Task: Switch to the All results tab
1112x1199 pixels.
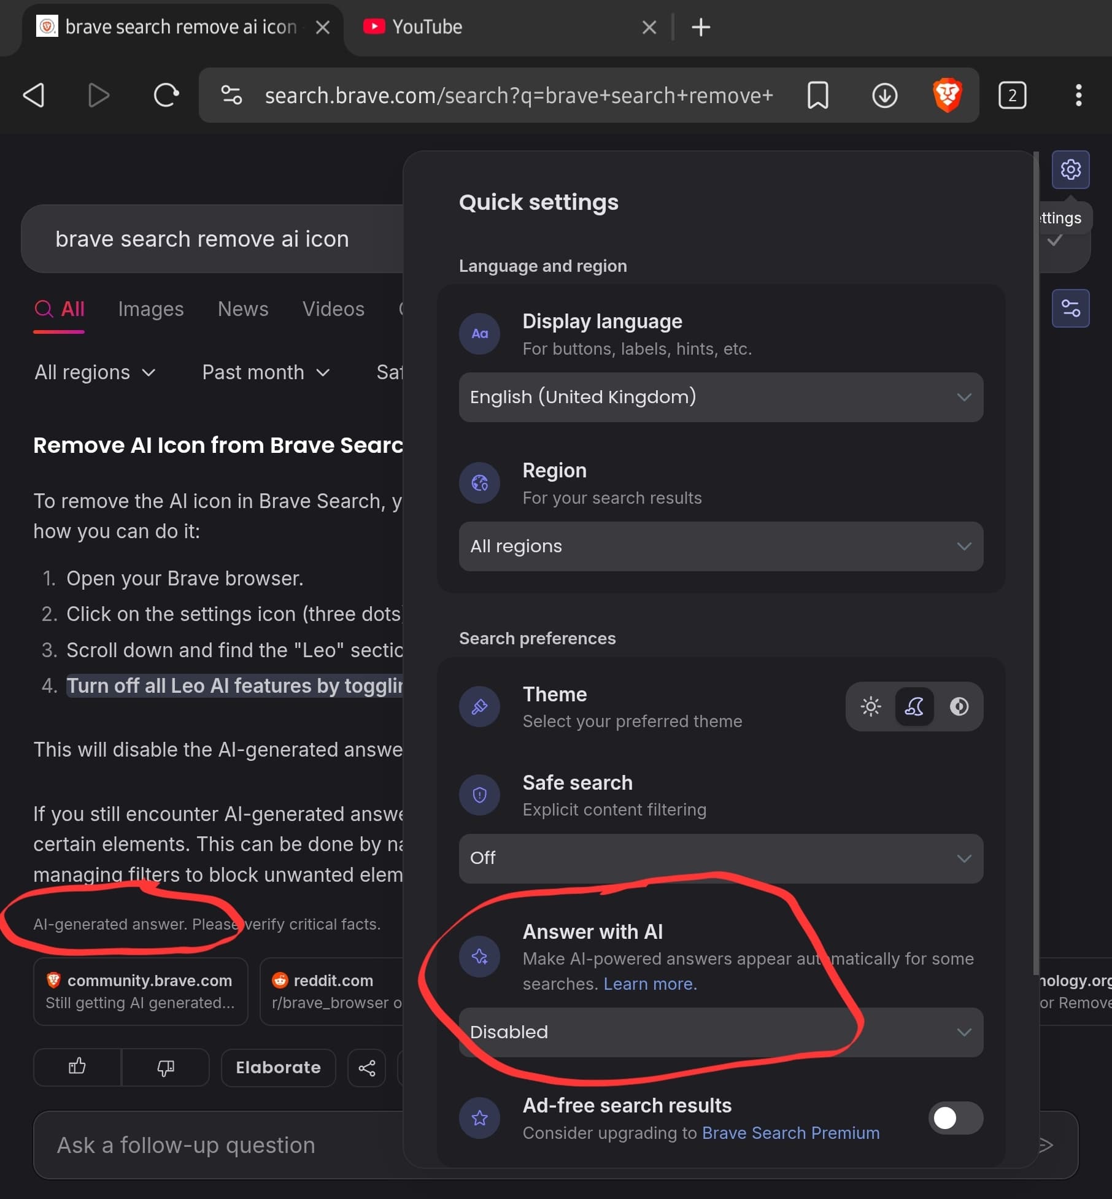Action: pos(59,309)
